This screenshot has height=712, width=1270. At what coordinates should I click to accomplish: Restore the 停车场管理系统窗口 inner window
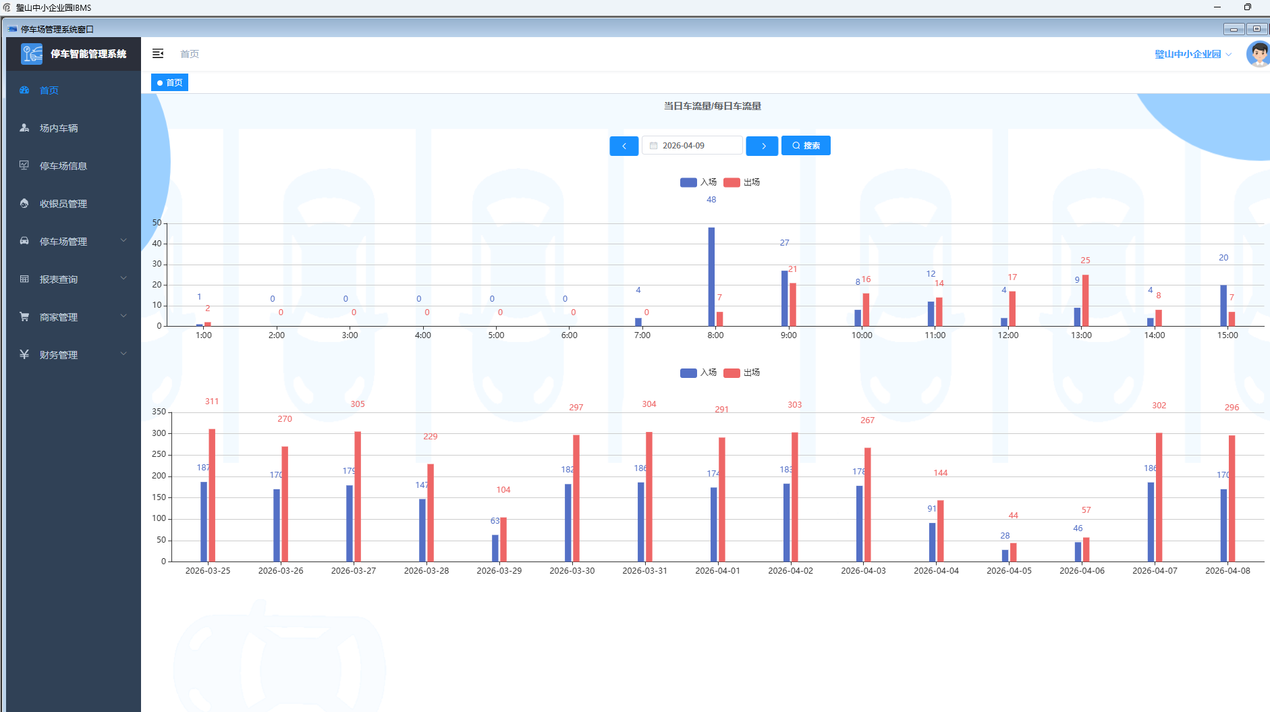[x=1257, y=29]
